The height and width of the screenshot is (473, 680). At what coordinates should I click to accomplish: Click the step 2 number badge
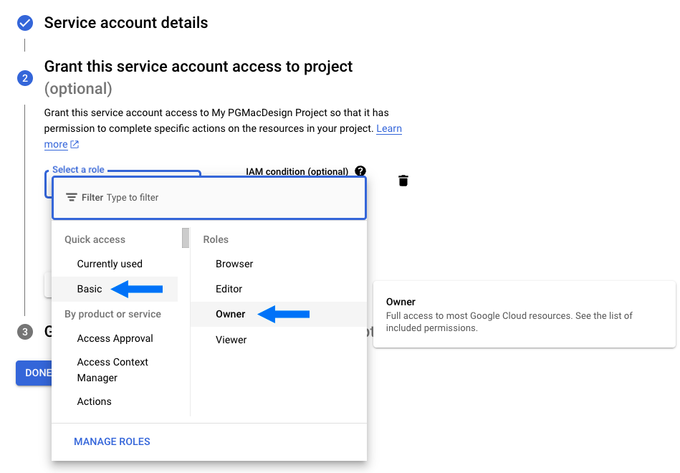(25, 78)
